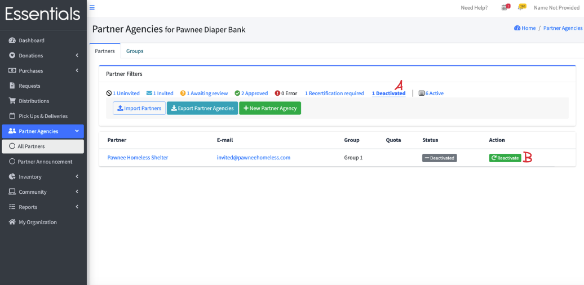This screenshot has width=584, height=285.
Task: Click the Dashboard gauge icon in sidebar
Action: tap(12, 41)
